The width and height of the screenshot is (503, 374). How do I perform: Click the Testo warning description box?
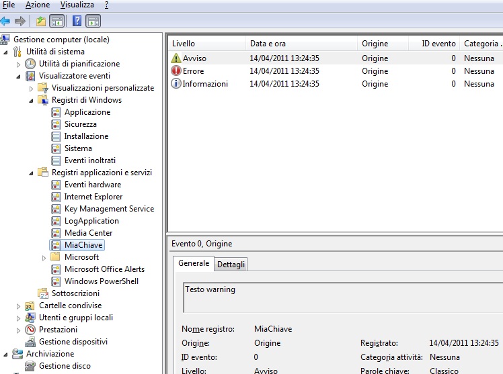(x=343, y=297)
